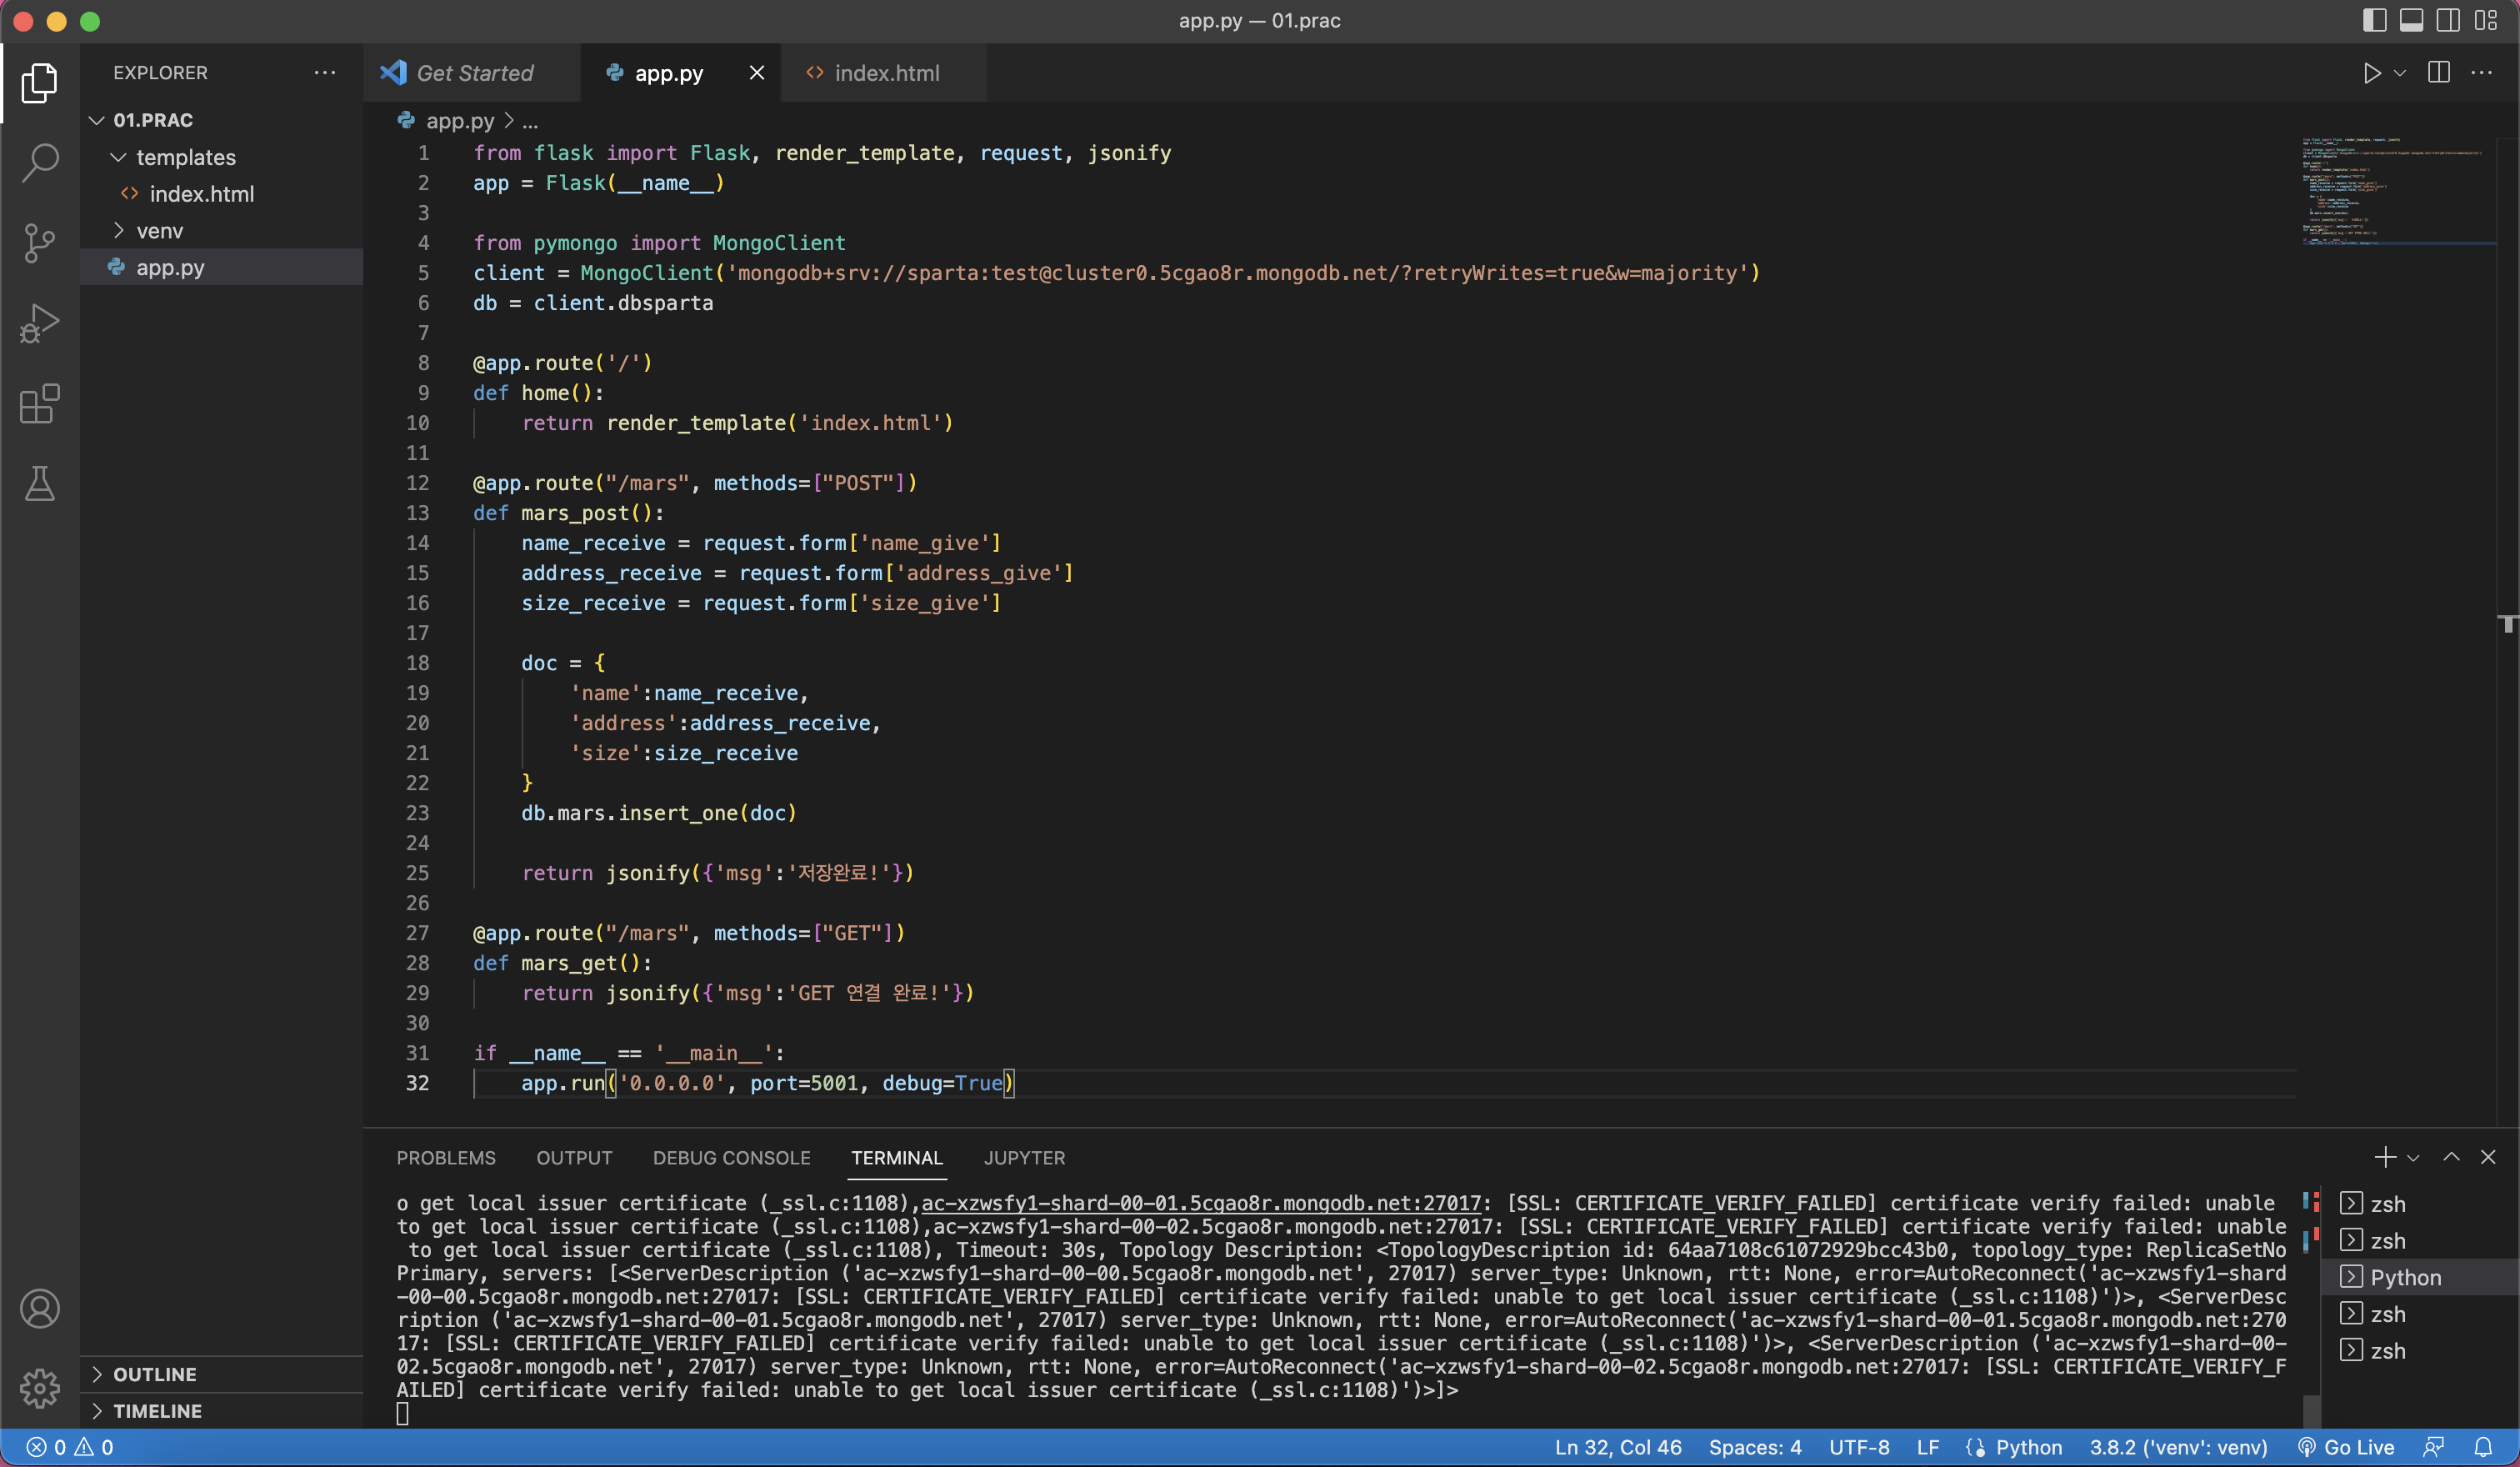Select the Terminal panel tab
This screenshot has width=2520, height=1467.
[x=897, y=1158]
